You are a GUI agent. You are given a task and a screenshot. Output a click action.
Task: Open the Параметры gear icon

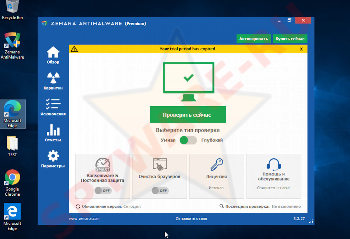53,156
